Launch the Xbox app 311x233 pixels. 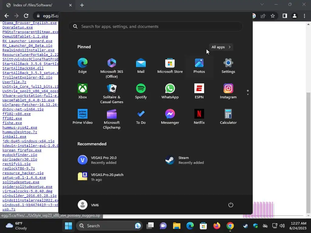click(83, 91)
